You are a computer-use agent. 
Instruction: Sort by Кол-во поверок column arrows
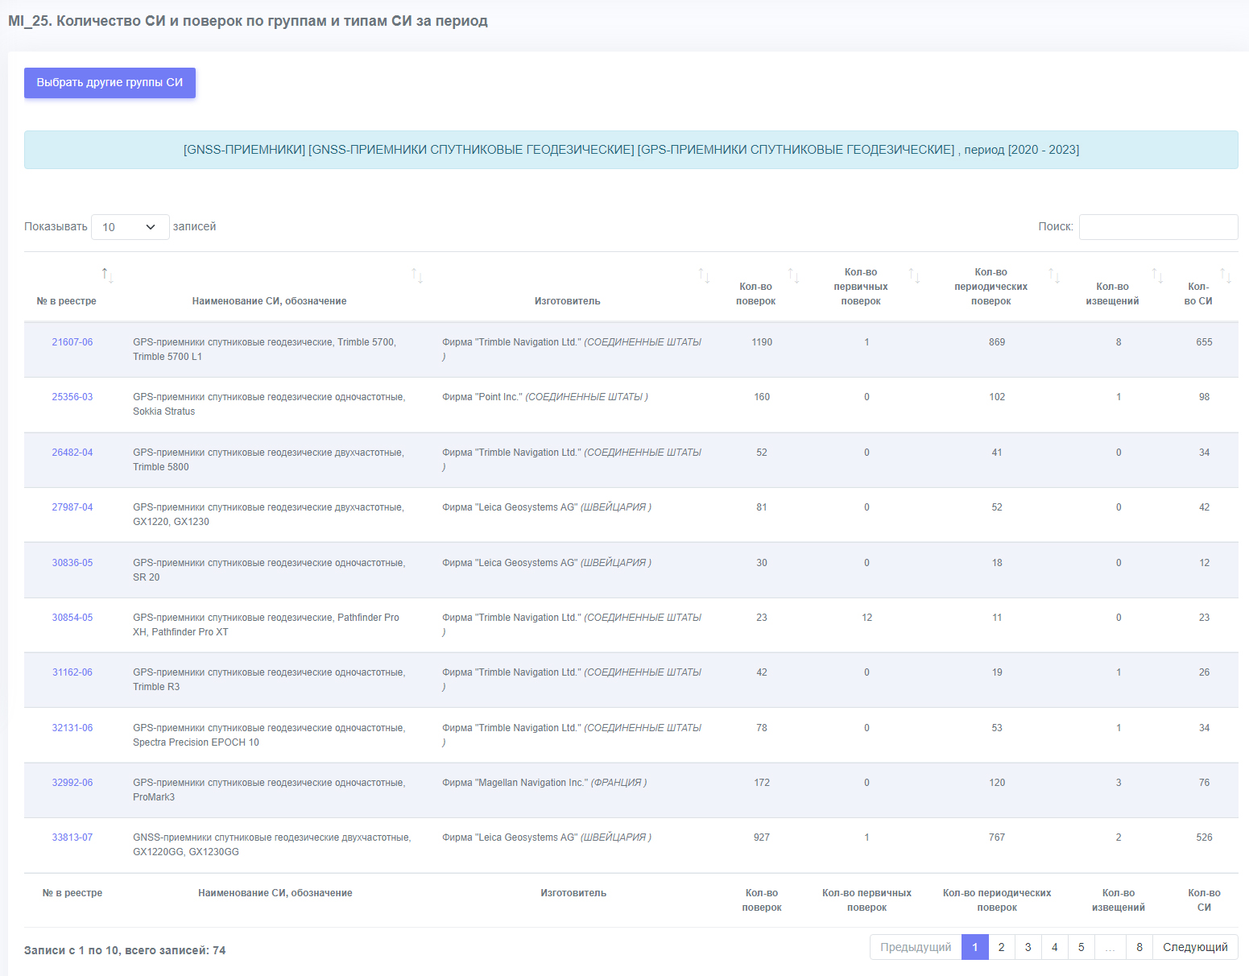793,275
